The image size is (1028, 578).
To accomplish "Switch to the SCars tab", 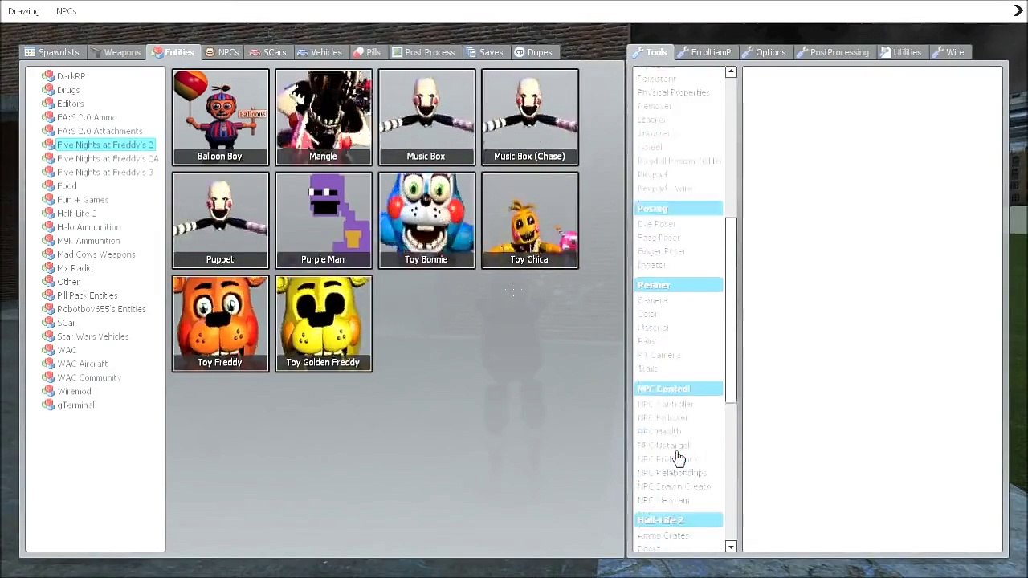I will (267, 52).
